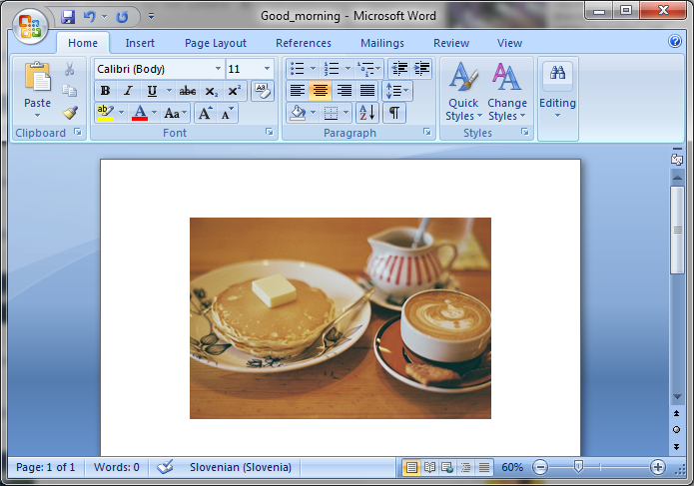
Task: Enable Justify text alignment
Action: click(367, 91)
